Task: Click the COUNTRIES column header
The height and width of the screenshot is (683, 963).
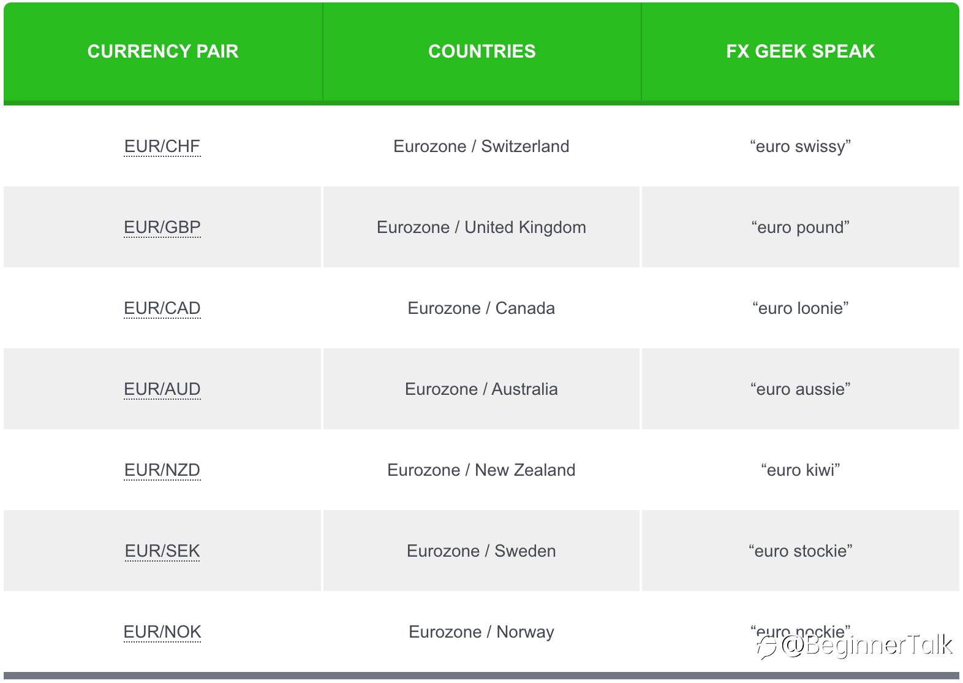Action: pyautogui.click(x=482, y=52)
